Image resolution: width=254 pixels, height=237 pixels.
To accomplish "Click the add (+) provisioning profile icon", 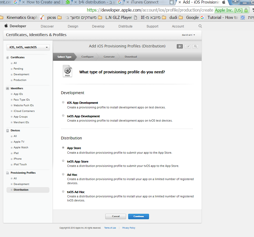I will pos(180,46).
